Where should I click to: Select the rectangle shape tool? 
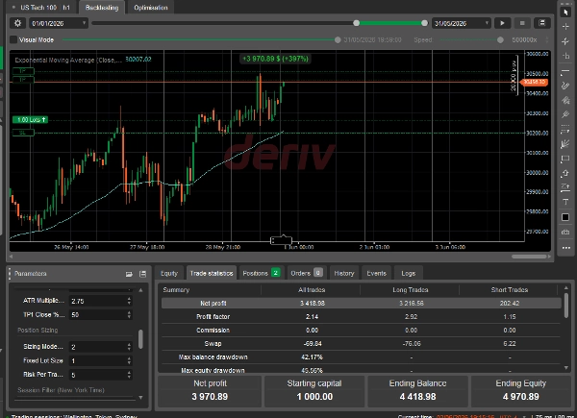[x=565, y=159]
